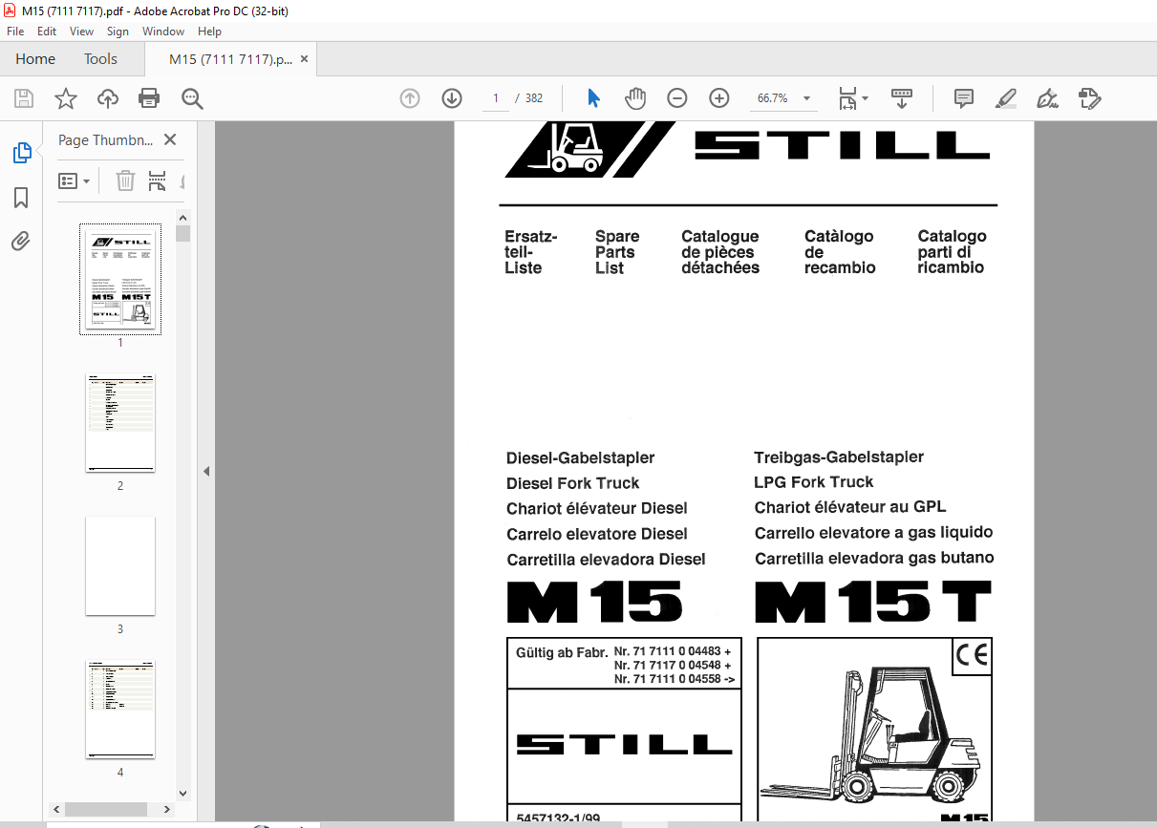Select page 3 blank thumbnail

[120, 565]
